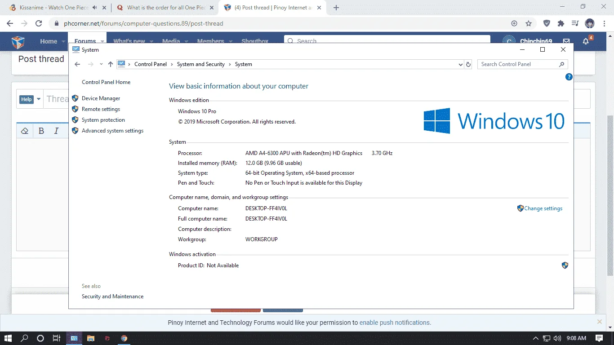Open File Explorer from the taskbar
Viewport: 614px width, 345px height.
91,338
